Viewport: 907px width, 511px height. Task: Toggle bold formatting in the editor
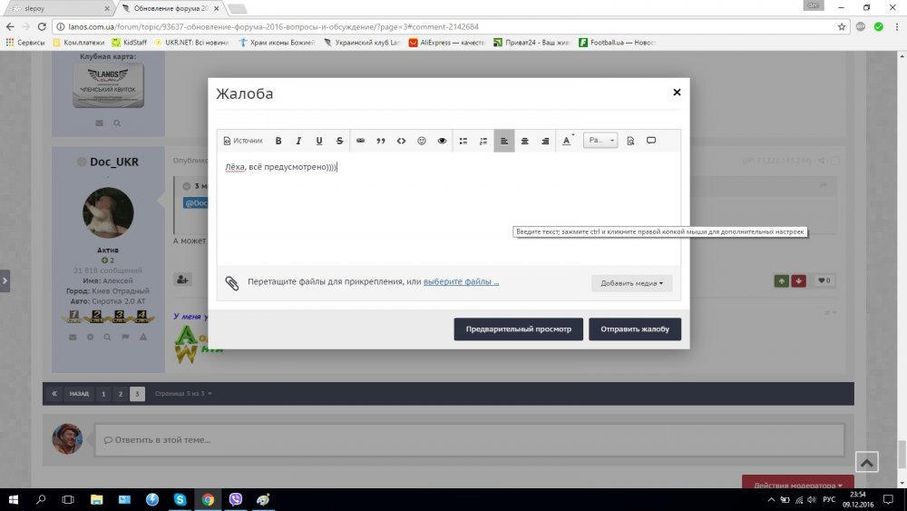278,141
